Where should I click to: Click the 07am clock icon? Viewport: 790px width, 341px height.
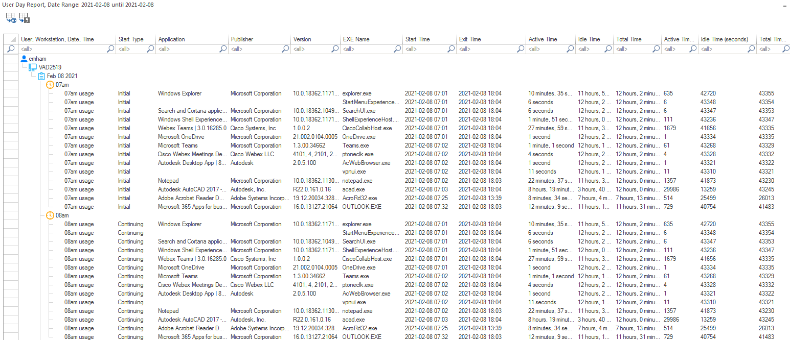point(50,85)
